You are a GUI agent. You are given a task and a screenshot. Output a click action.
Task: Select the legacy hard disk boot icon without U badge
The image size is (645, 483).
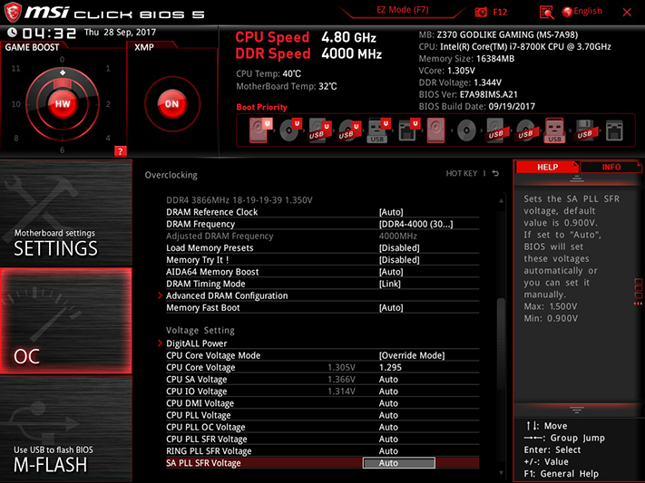pyautogui.click(x=436, y=130)
